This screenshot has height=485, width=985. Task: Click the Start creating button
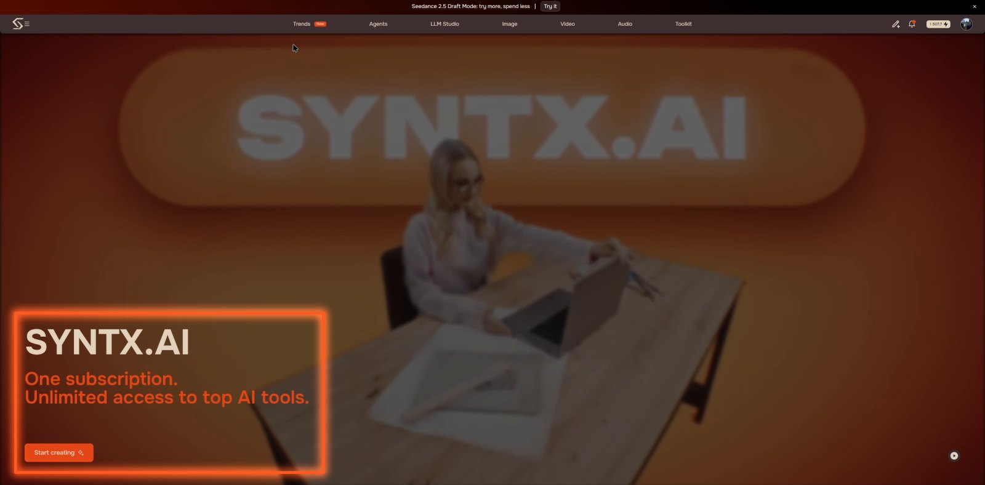point(59,453)
